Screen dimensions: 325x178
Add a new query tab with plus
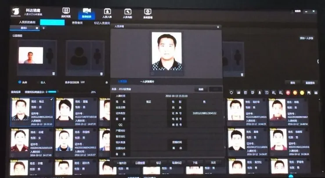click(x=43, y=28)
